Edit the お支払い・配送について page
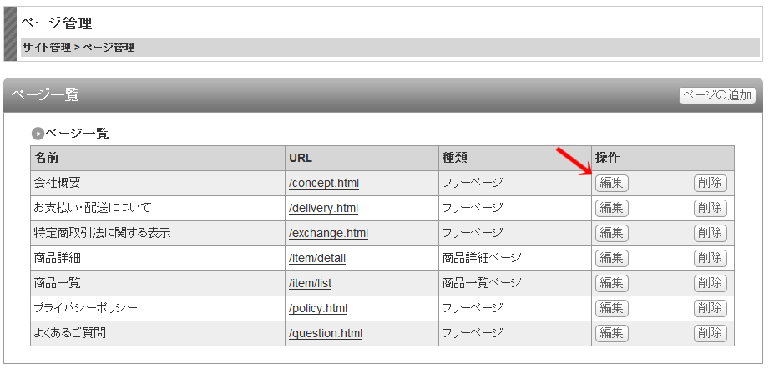The width and height of the screenshot is (769, 369). click(x=611, y=208)
